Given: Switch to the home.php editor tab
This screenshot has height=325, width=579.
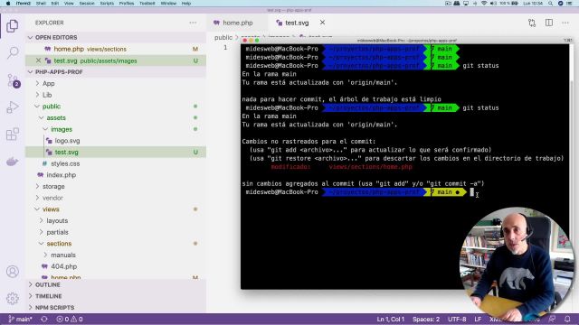Looking at the screenshot, I should pyautogui.click(x=237, y=23).
